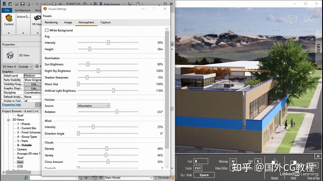Screen dimensions: 323x181
Task: Switch to the Rendering tab
Action: [x=51, y=22]
